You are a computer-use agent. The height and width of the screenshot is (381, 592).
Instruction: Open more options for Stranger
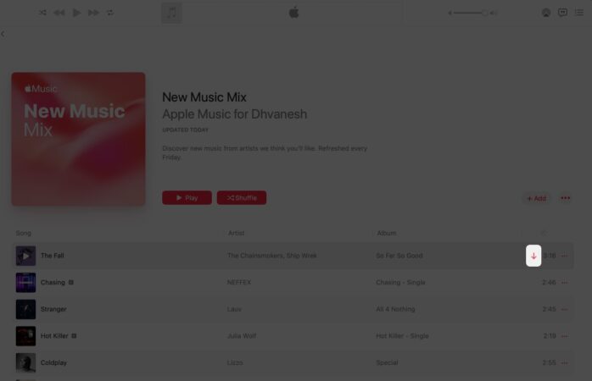(565, 309)
